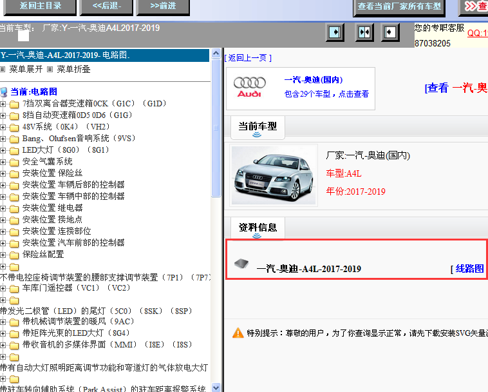Click folder icon of 带矩阵光束的LED大灯

tap(14, 334)
